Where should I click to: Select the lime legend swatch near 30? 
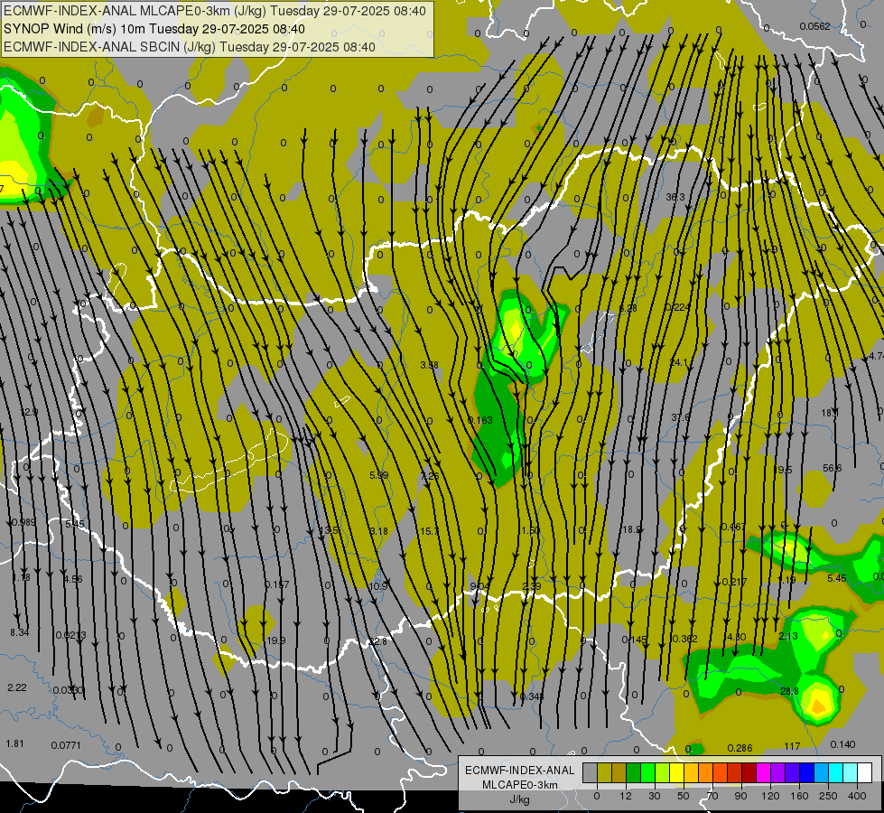(x=663, y=772)
